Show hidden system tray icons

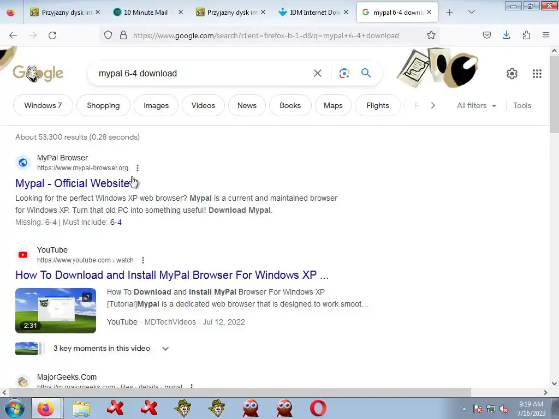click(x=464, y=409)
